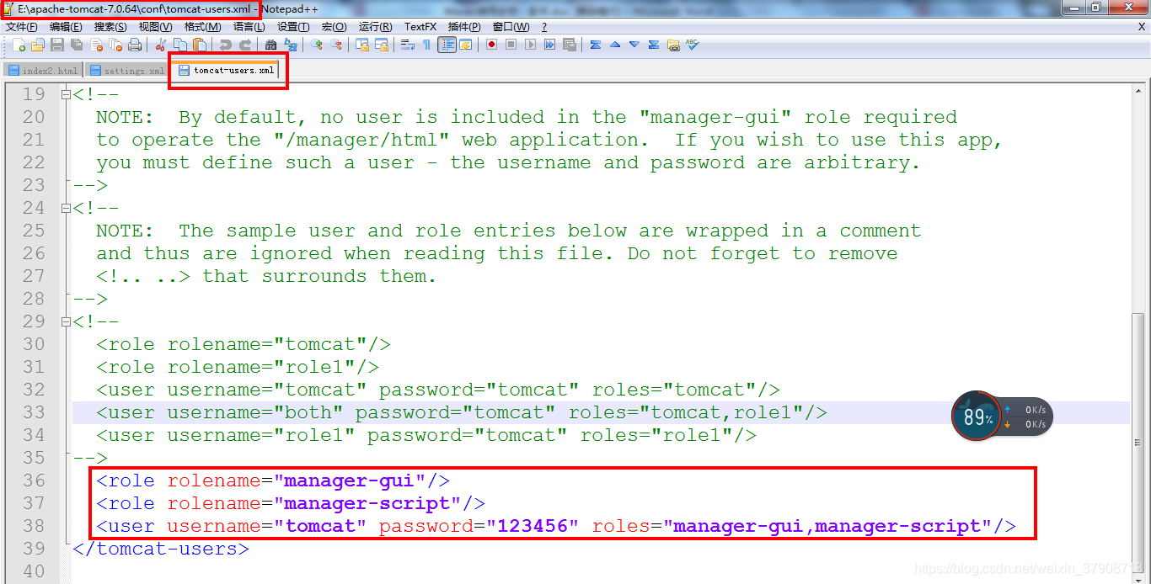
Task: Collapse the comment fold at line 29
Action: coord(66,321)
